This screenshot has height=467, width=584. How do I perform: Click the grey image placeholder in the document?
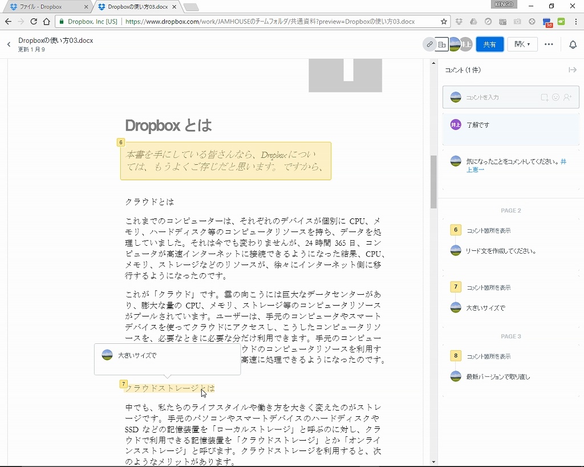click(345, 75)
